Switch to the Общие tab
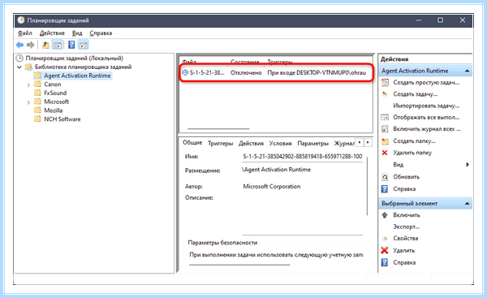 [192, 142]
